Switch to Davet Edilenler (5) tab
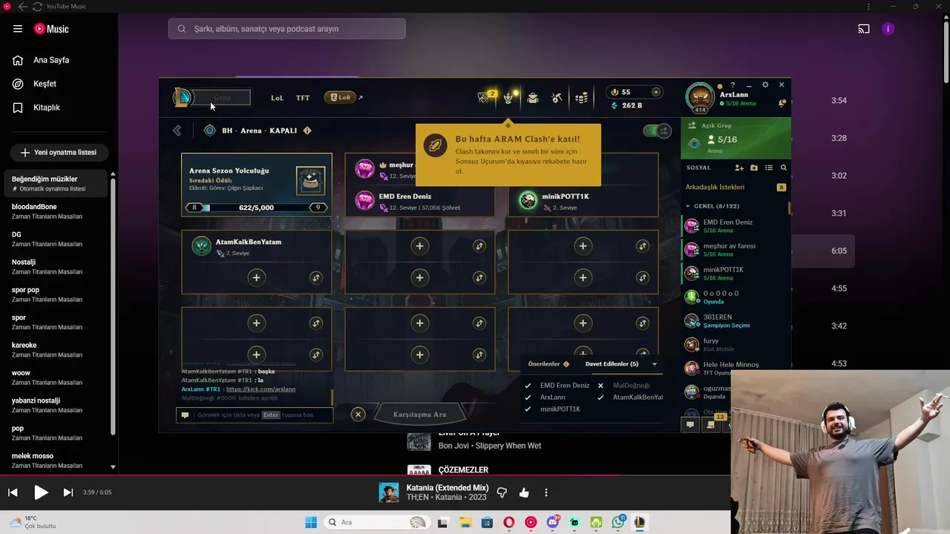The width and height of the screenshot is (950, 534). 612,364
